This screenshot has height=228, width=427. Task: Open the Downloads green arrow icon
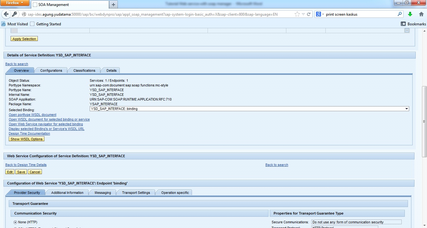[410, 14]
